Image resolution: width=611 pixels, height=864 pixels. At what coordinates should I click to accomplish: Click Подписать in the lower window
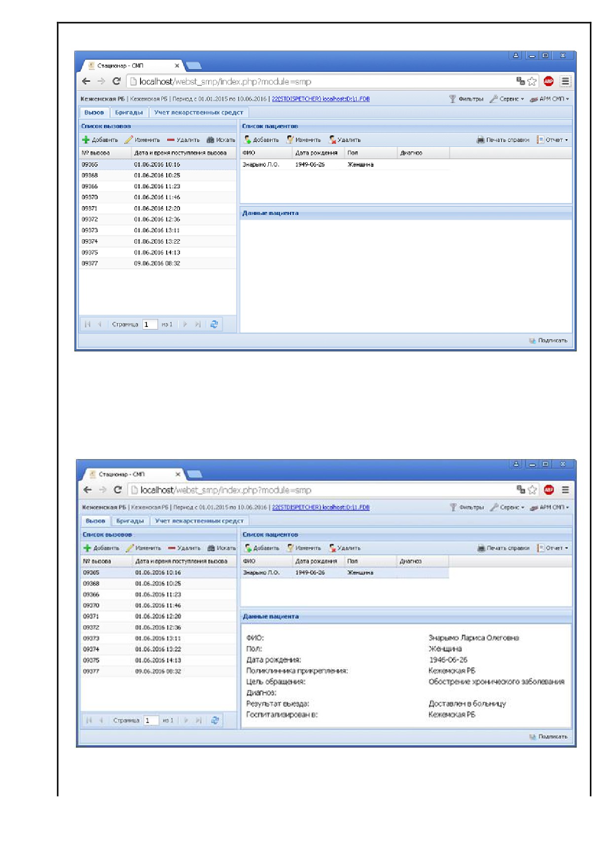(548, 737)
